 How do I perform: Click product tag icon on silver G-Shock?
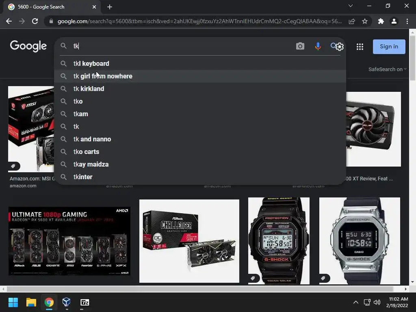coord(324,278)
